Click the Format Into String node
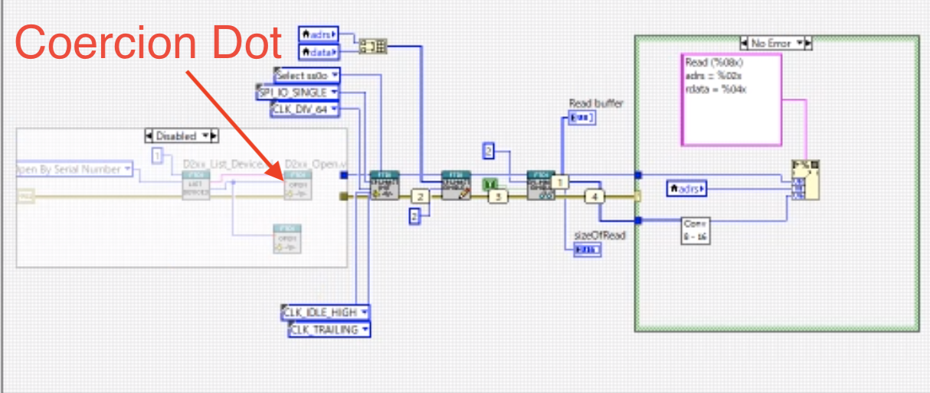The width and height of the screenshot is (930, 393). [x=804, y=180]
